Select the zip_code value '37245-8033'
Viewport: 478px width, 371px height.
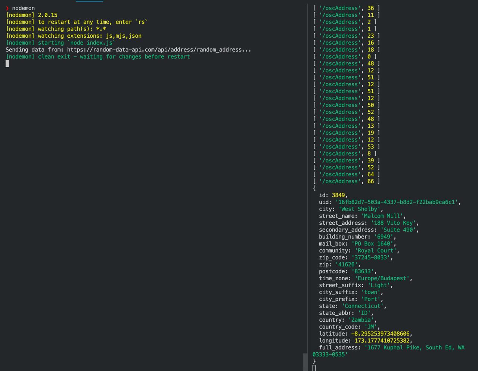[x=370, y=258]
